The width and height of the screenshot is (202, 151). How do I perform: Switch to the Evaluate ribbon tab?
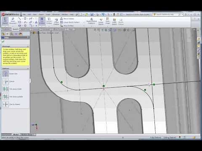(36, 29)
